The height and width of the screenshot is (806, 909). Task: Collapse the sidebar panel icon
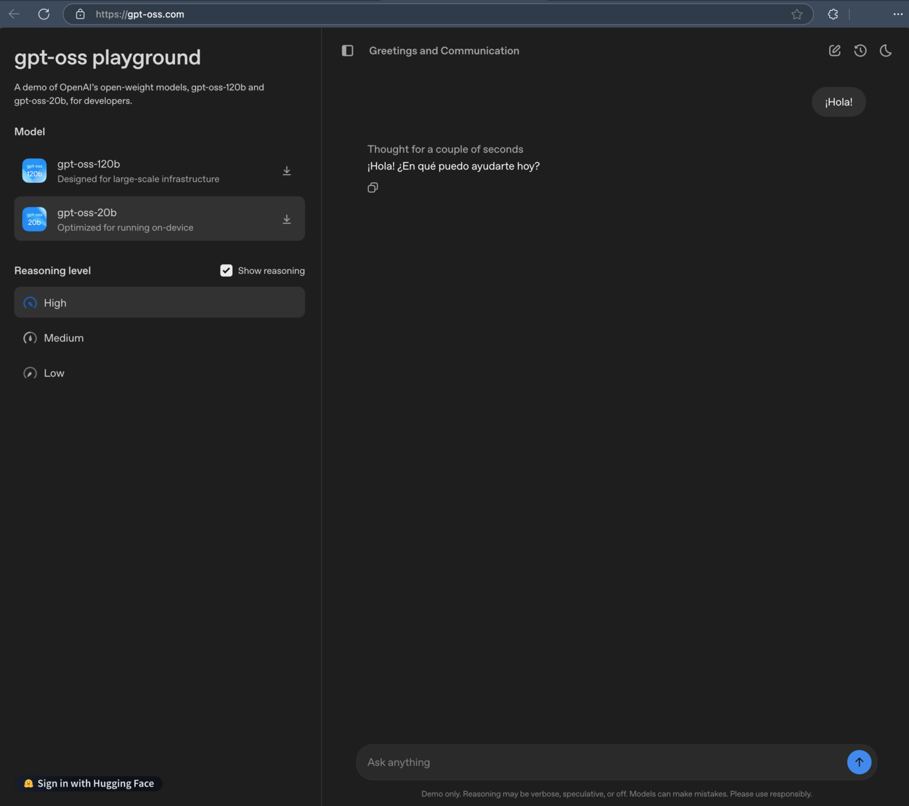coord(347,51)
